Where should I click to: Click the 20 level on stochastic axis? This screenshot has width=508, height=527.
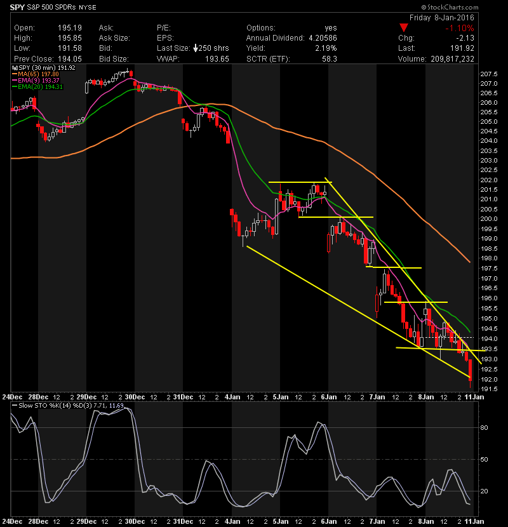484,491
